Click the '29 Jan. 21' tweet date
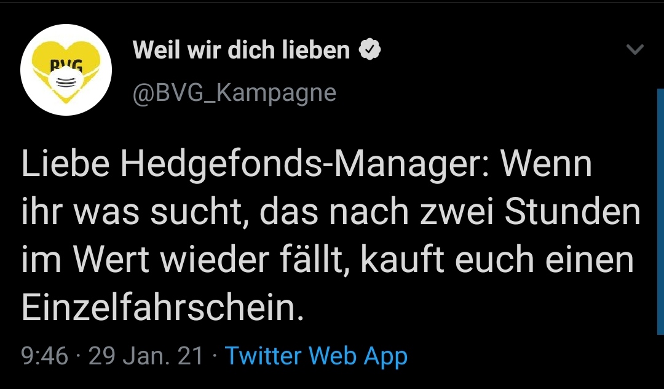Viewport: 664px width, 389px height. pos(146,356)
